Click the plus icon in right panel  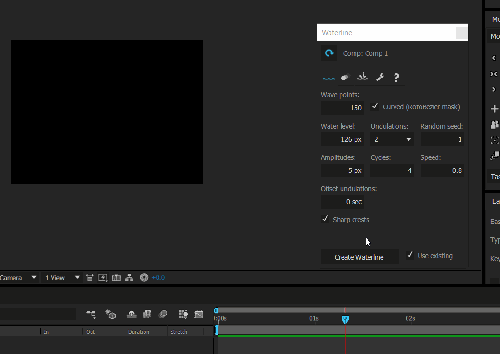(x=494, y=109)
